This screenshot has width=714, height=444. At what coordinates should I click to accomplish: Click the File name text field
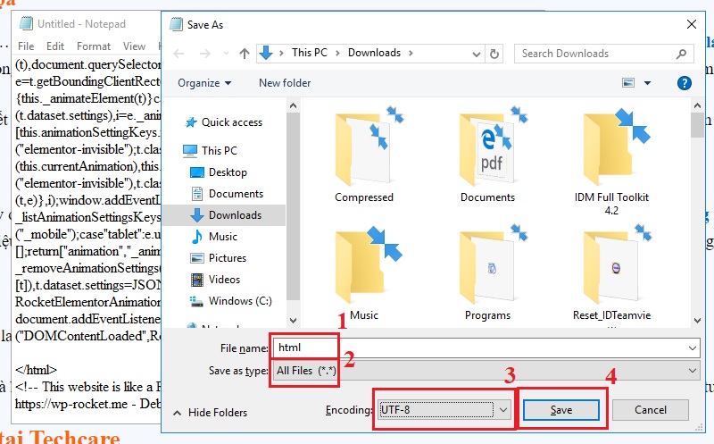486,348
